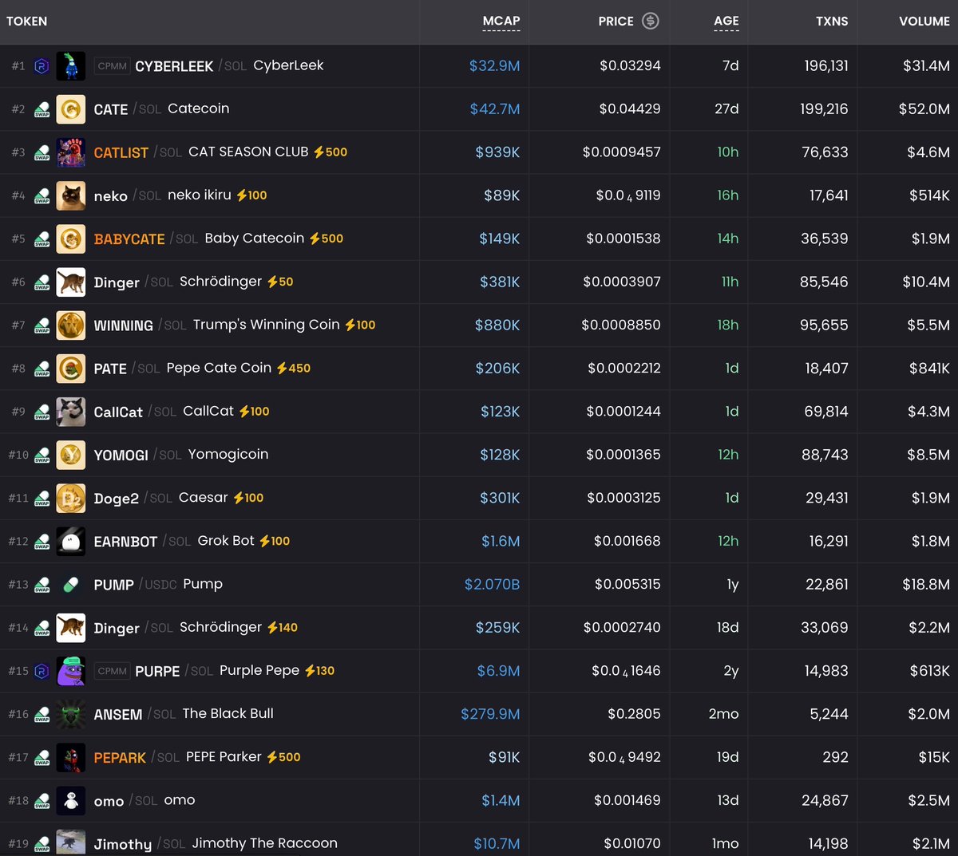The height and width of the screenshot is (856, 958).
Task: Click the BABYCATE coin icon
Action: click(71, 238)
